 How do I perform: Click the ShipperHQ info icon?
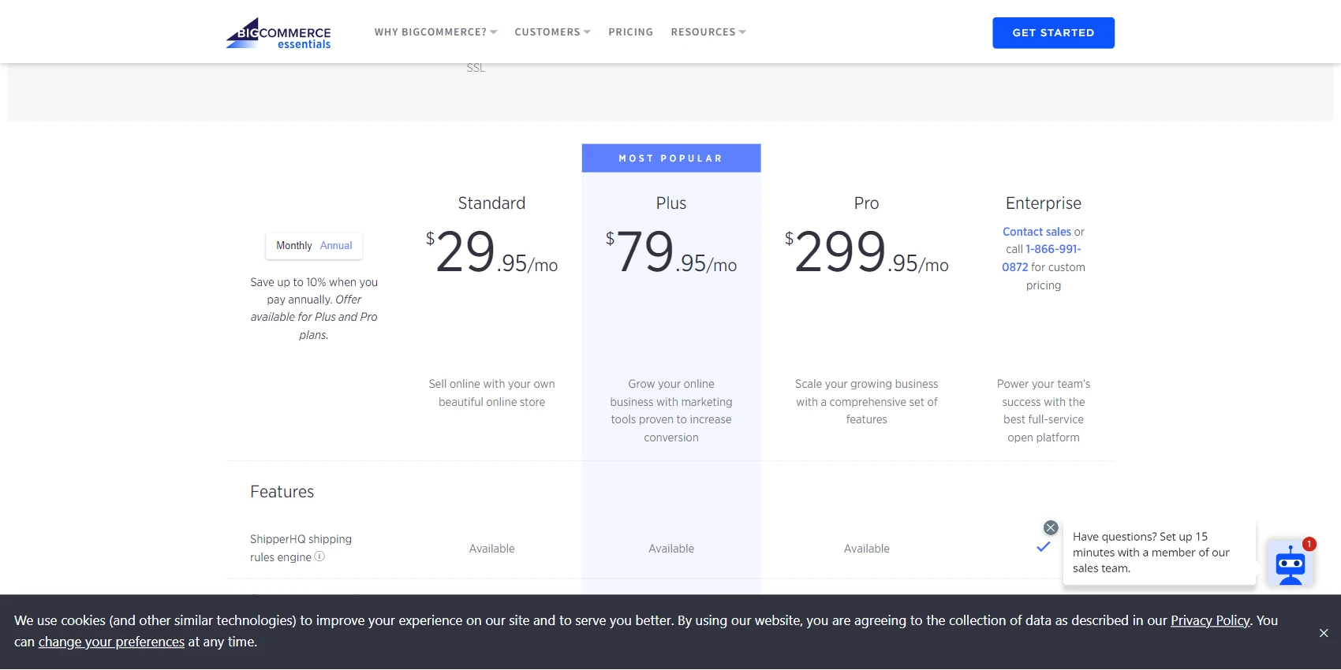pos(319,556)
